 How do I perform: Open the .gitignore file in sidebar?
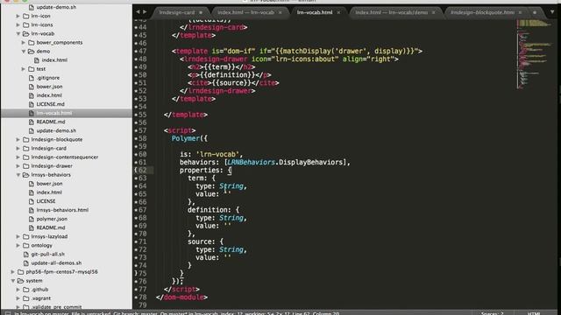click(x=48, y=78)
